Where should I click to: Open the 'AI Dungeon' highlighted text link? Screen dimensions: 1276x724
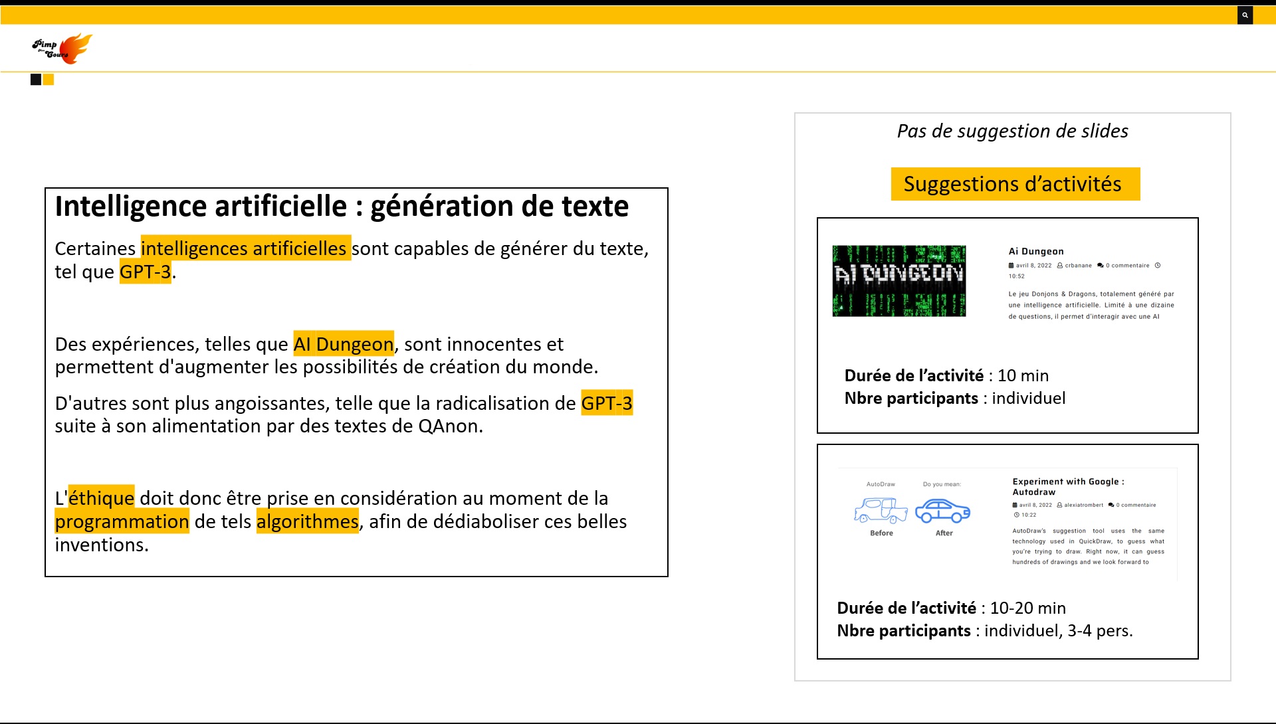click(344, 344)
